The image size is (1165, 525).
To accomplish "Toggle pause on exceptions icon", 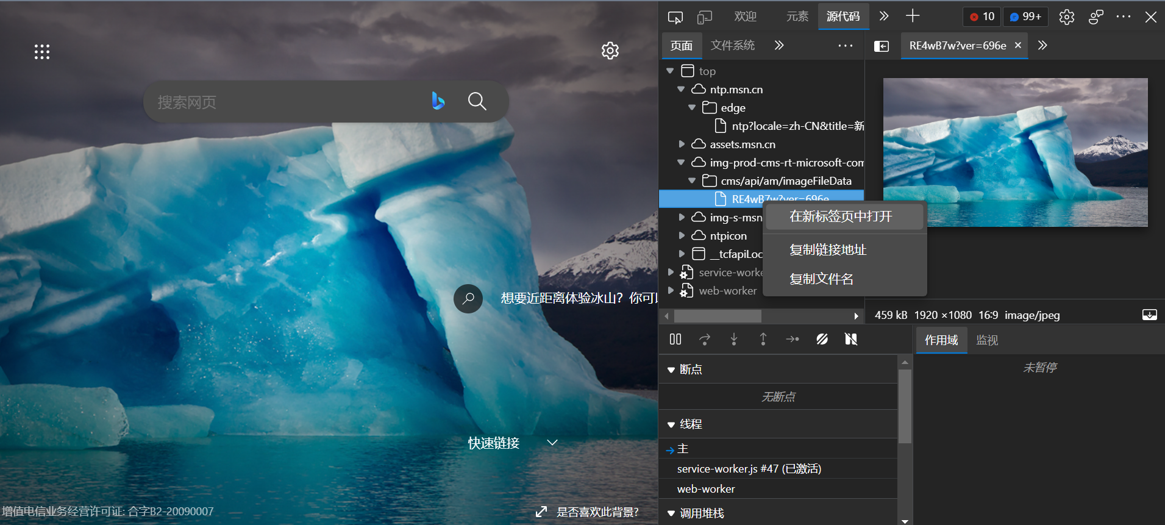I will coord(851,339).
